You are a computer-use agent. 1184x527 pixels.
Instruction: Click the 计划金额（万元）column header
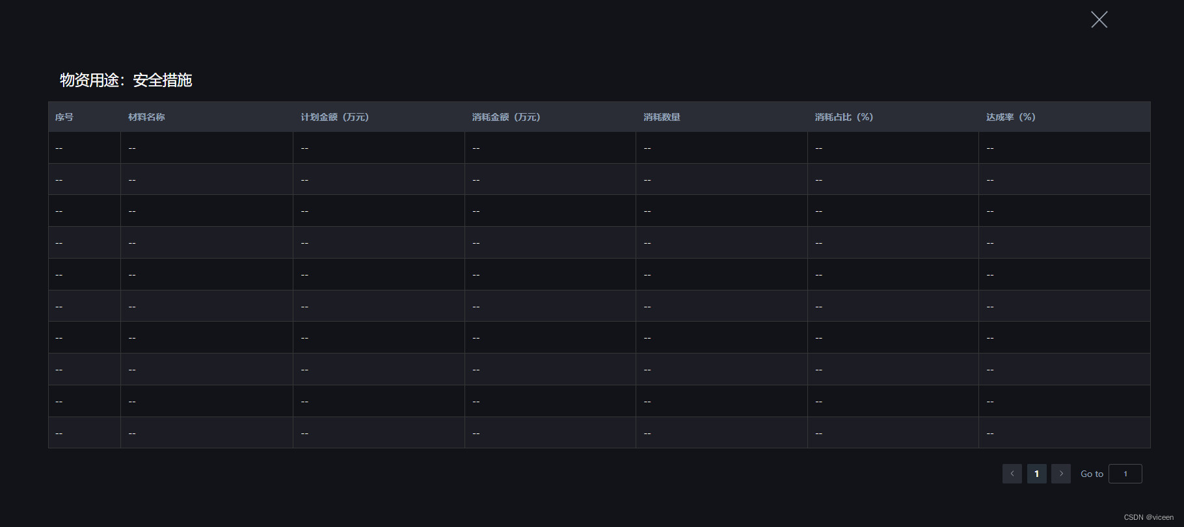(x=334, y=117)
